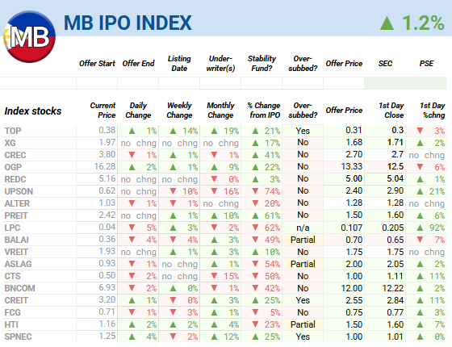Image resolution: width=452 pixels, height=347 pixels.
Task: Select the CREC stock ticker
Action: pyautogui.click(x=15, y=155)
